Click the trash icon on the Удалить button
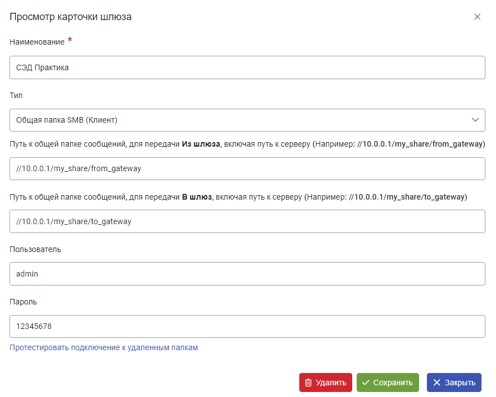 [308, 383]
